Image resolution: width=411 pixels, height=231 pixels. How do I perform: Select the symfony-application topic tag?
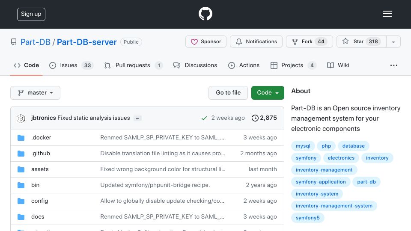(321, 182)
